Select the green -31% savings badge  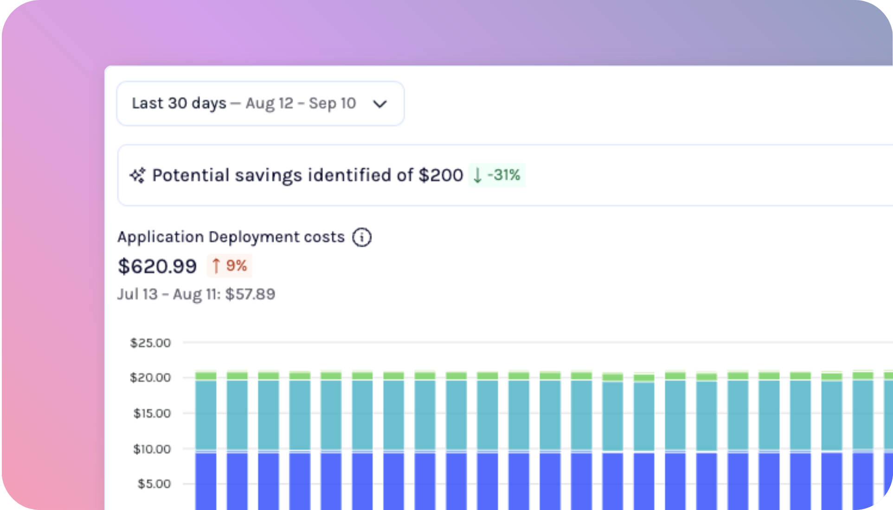pos(496,175)
